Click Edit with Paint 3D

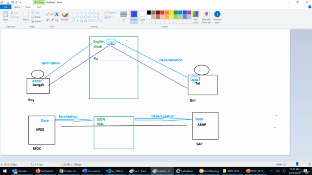pyautogui.click(x=206, y=17)
